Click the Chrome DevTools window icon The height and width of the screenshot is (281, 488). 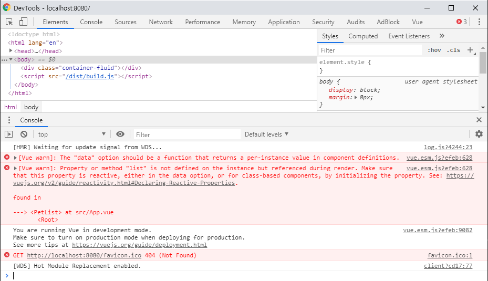(6, 7)
